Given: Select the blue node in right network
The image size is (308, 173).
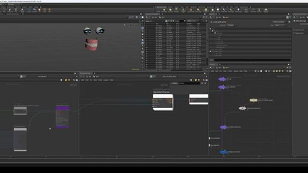Looking at the screenshot, I should pos(223,152).
